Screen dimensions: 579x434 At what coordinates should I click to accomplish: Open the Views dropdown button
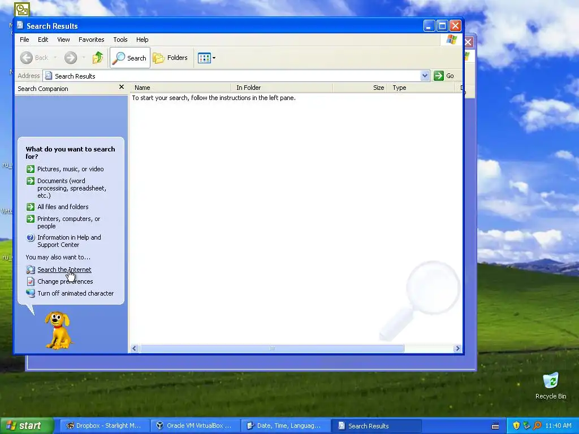click(x=206, y=58)
